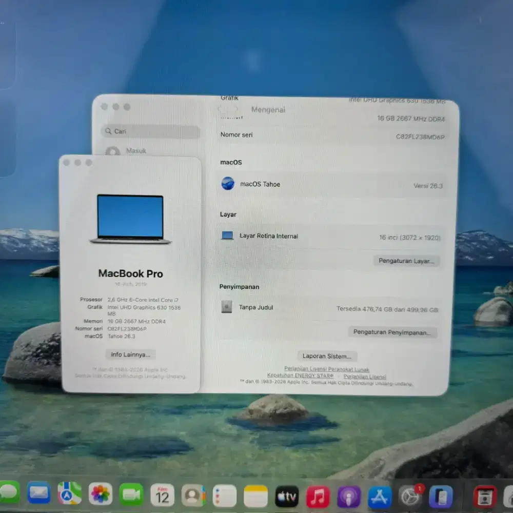Open the Perjanjian Lisensi Peranakat Lunak link
Image resolution: width=513 pixels, height=513 pixels.
(x=327, y=368)
